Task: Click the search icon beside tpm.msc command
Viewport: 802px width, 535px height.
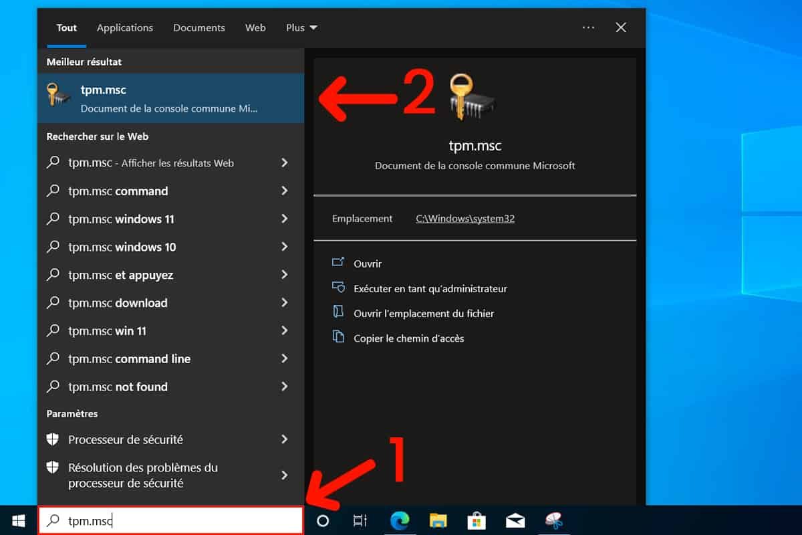Action: pos(53,191)
